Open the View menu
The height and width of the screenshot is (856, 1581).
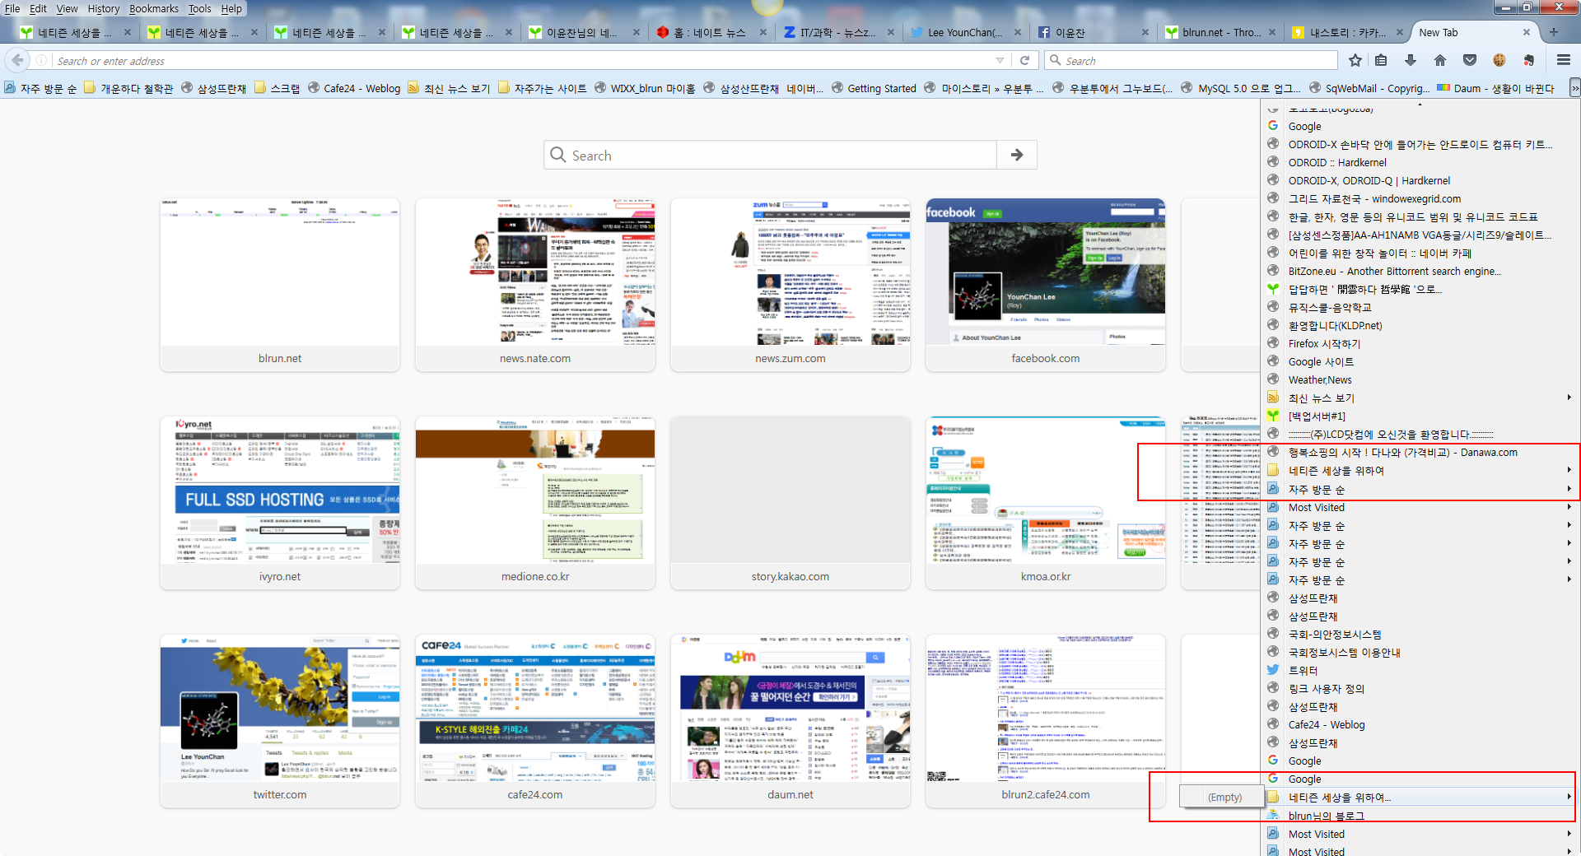68,8
